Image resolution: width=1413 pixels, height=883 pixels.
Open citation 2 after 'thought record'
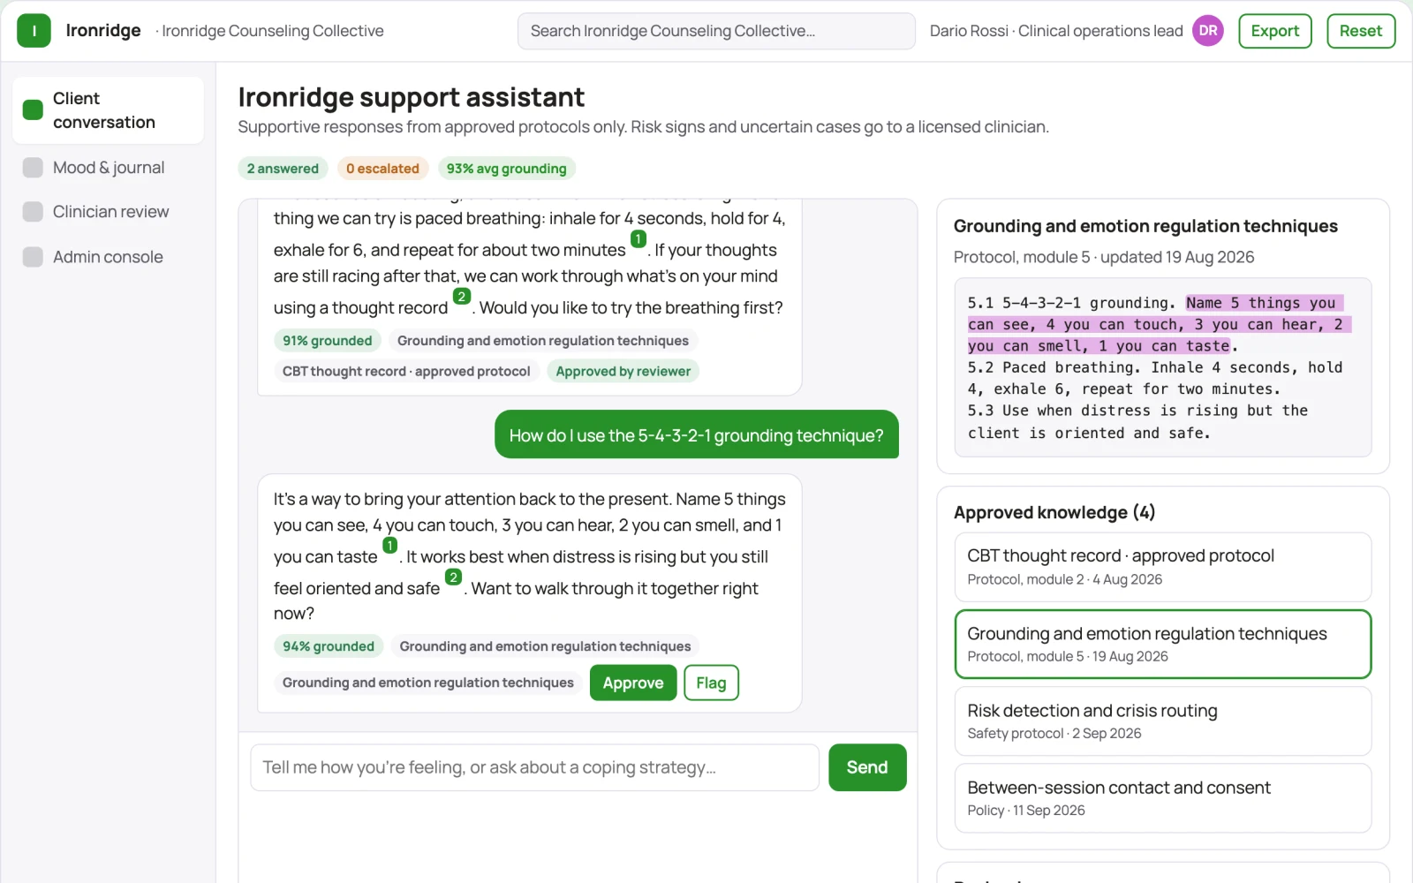coord(461,297)
